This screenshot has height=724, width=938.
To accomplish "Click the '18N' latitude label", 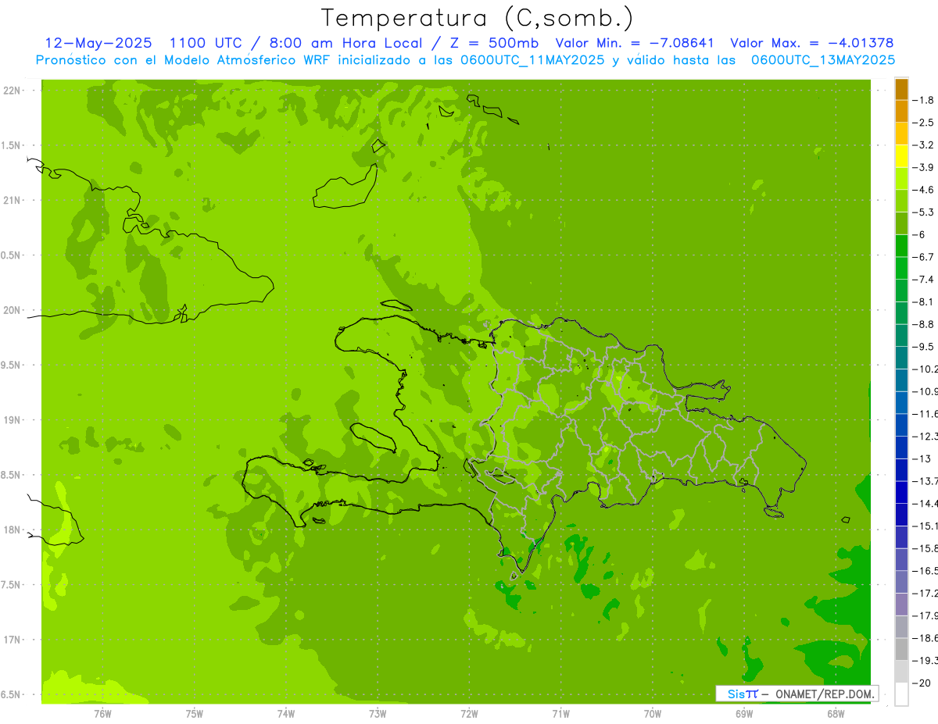I will click(13, 530).
